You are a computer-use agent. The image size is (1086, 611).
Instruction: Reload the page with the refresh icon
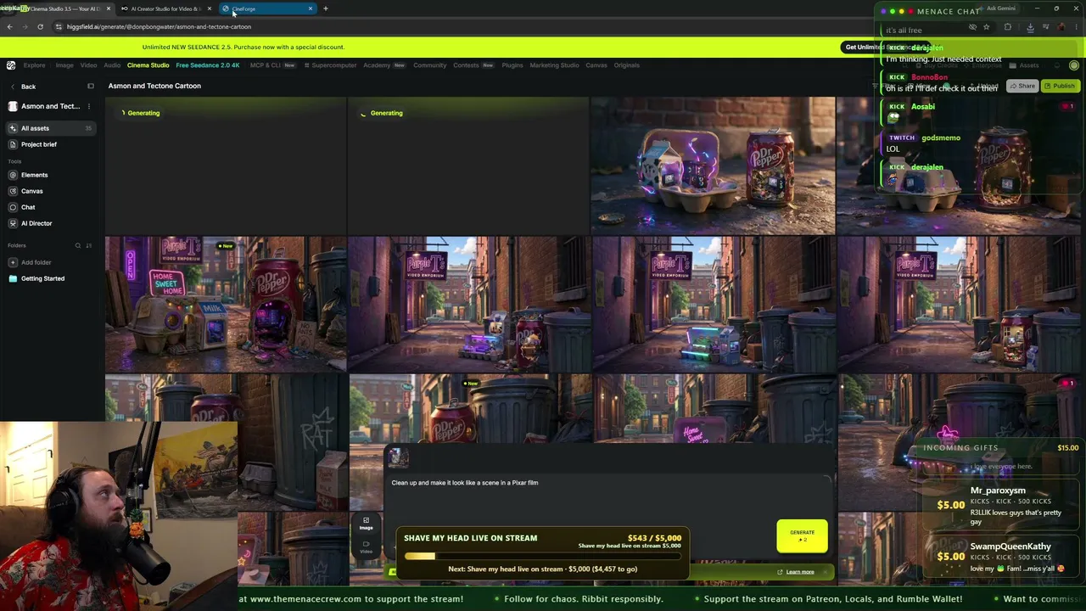pos(40,26)
